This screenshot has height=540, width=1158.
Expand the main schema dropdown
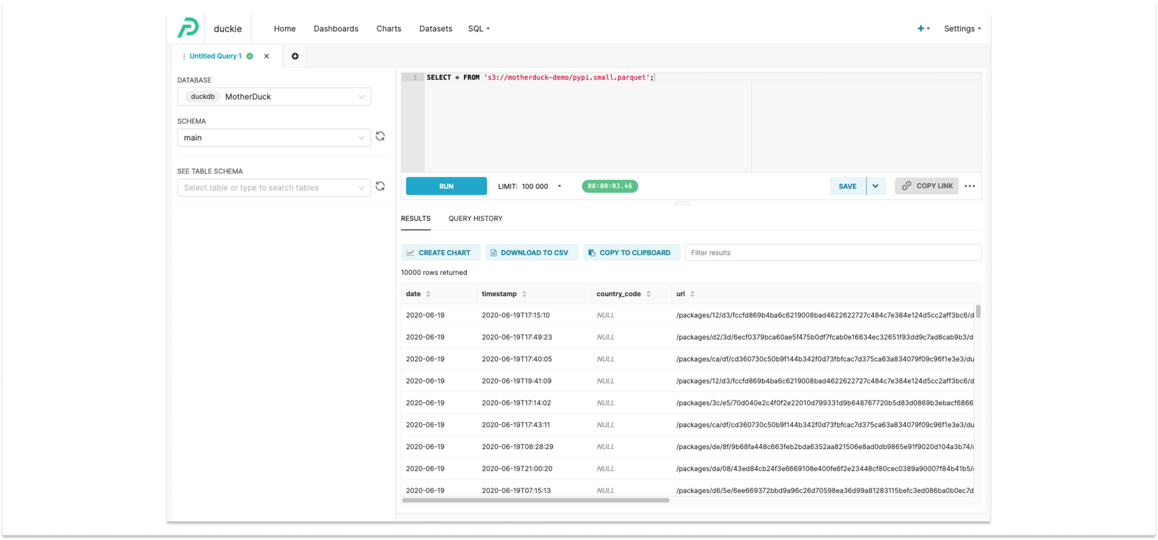pyautogui.click(x=274, y=138)
